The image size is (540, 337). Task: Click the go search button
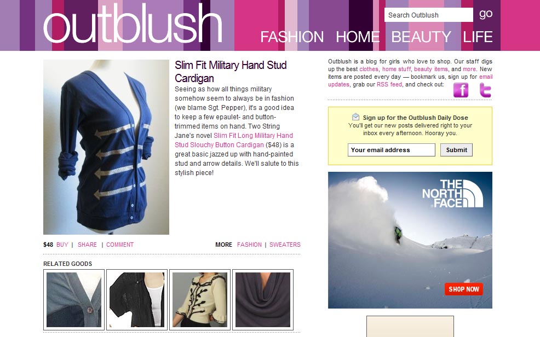click(486, 14)
